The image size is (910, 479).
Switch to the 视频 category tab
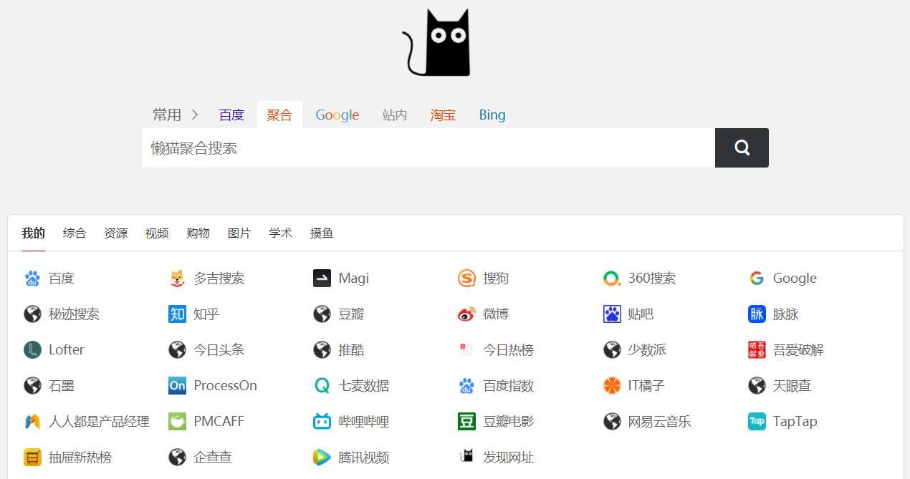click(157, 233)
